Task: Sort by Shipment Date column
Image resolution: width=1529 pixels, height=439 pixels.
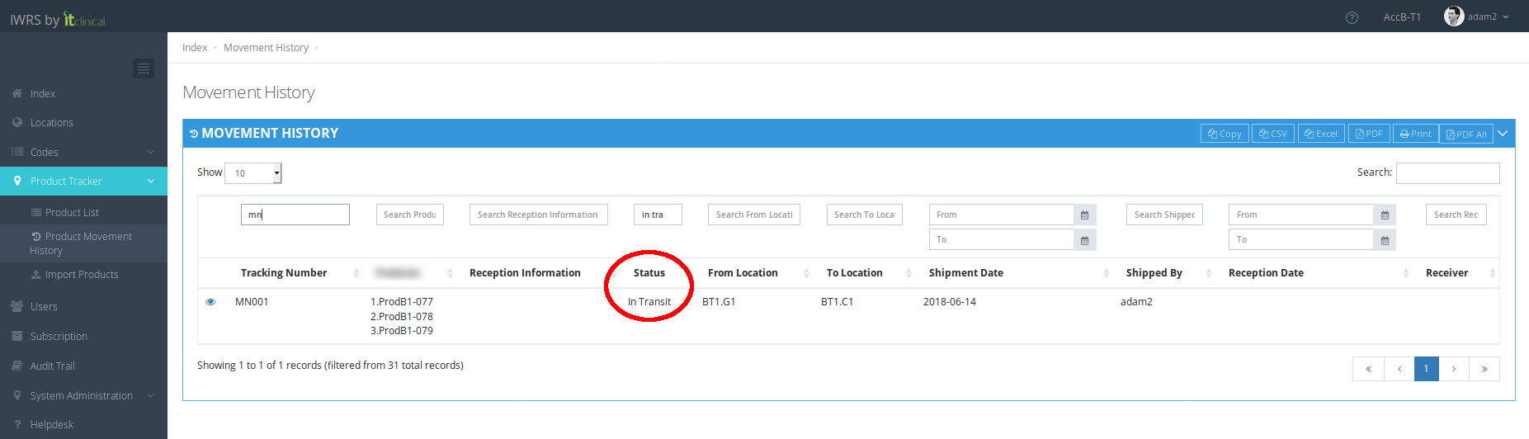Action: (1018, 273)
